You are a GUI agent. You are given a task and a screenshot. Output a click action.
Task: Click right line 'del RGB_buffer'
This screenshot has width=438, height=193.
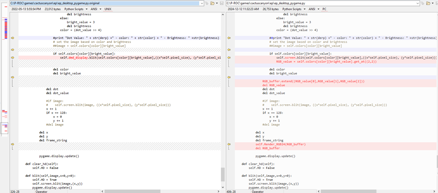268,148
